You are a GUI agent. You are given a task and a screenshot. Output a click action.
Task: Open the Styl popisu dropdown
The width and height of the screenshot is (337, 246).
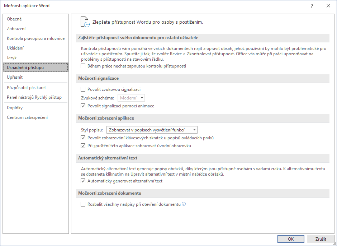tap(152, 130)
